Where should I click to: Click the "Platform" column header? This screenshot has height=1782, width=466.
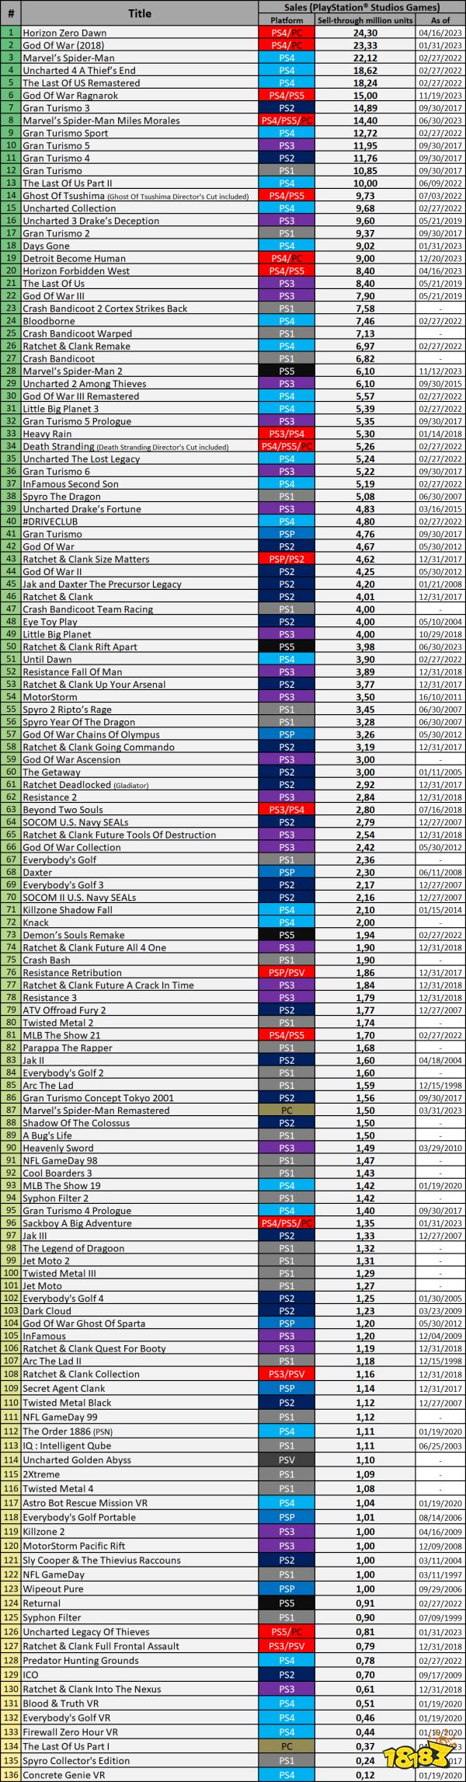pyautogui.click(x=287, y=20)
